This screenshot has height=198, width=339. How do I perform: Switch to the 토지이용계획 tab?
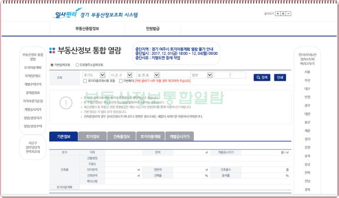coord(151,136)
